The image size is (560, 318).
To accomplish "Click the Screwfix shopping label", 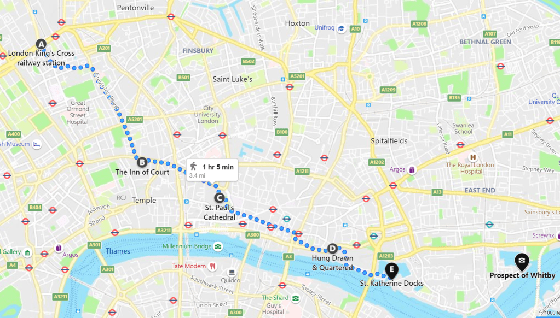I will [543, 235].
